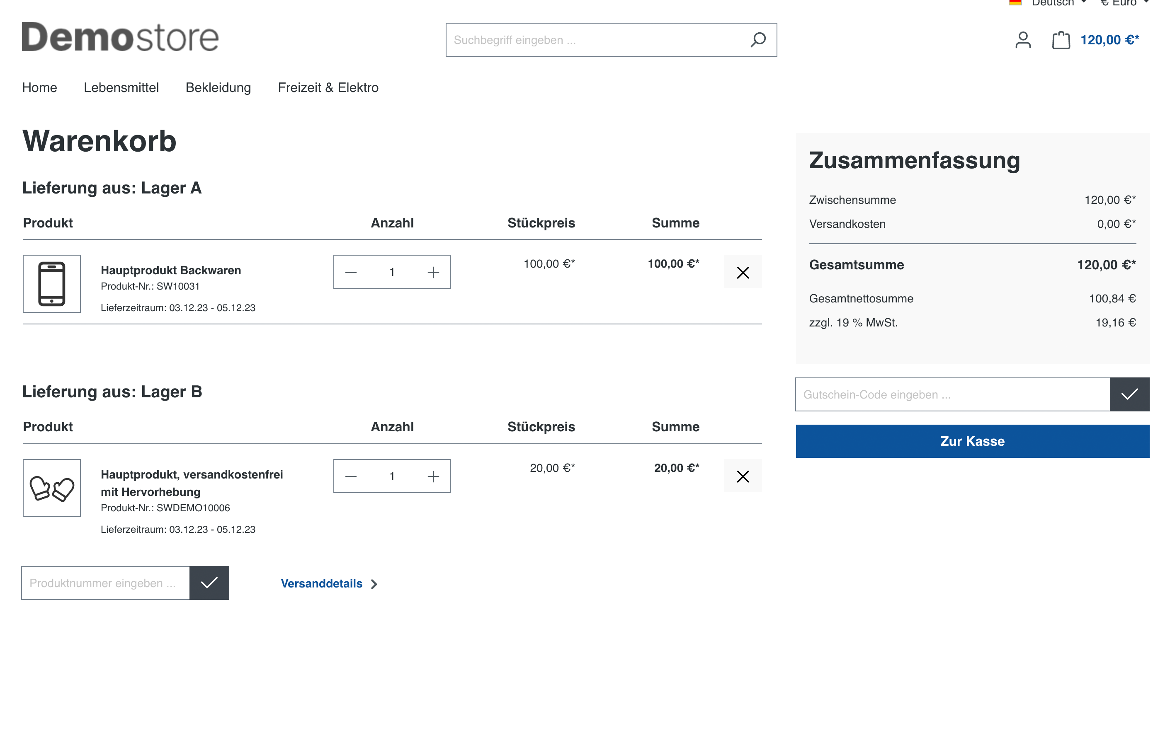The image size is (1170, 730).
Task: Open the user account icon
Action: coord(1023,40)
